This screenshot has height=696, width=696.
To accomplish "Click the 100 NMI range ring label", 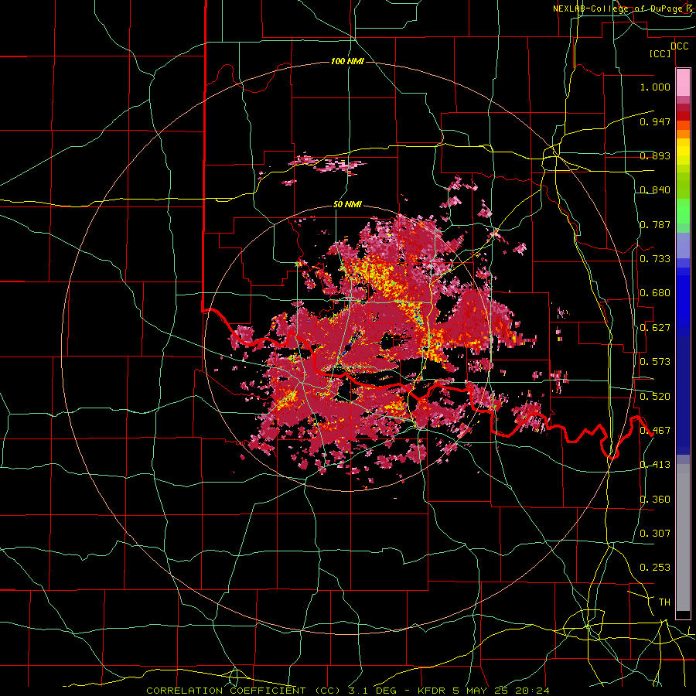I will [347, 61].
